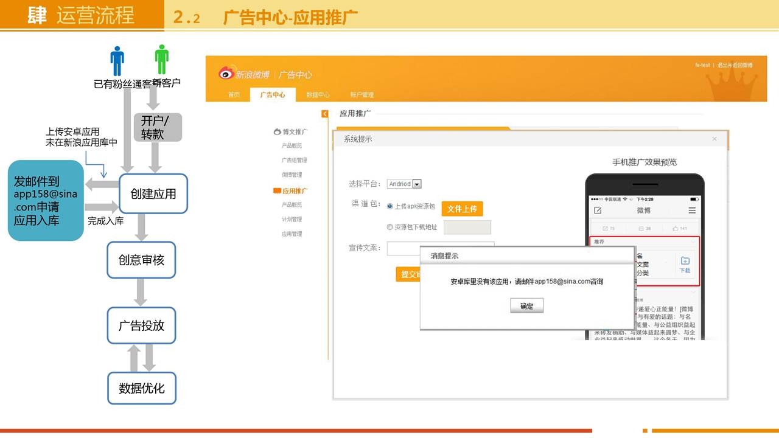
Task: Click the 下载 download folder icon
Action: coord(685,261)
